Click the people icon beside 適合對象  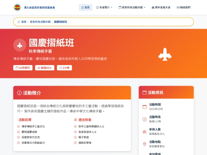[76, 120]
